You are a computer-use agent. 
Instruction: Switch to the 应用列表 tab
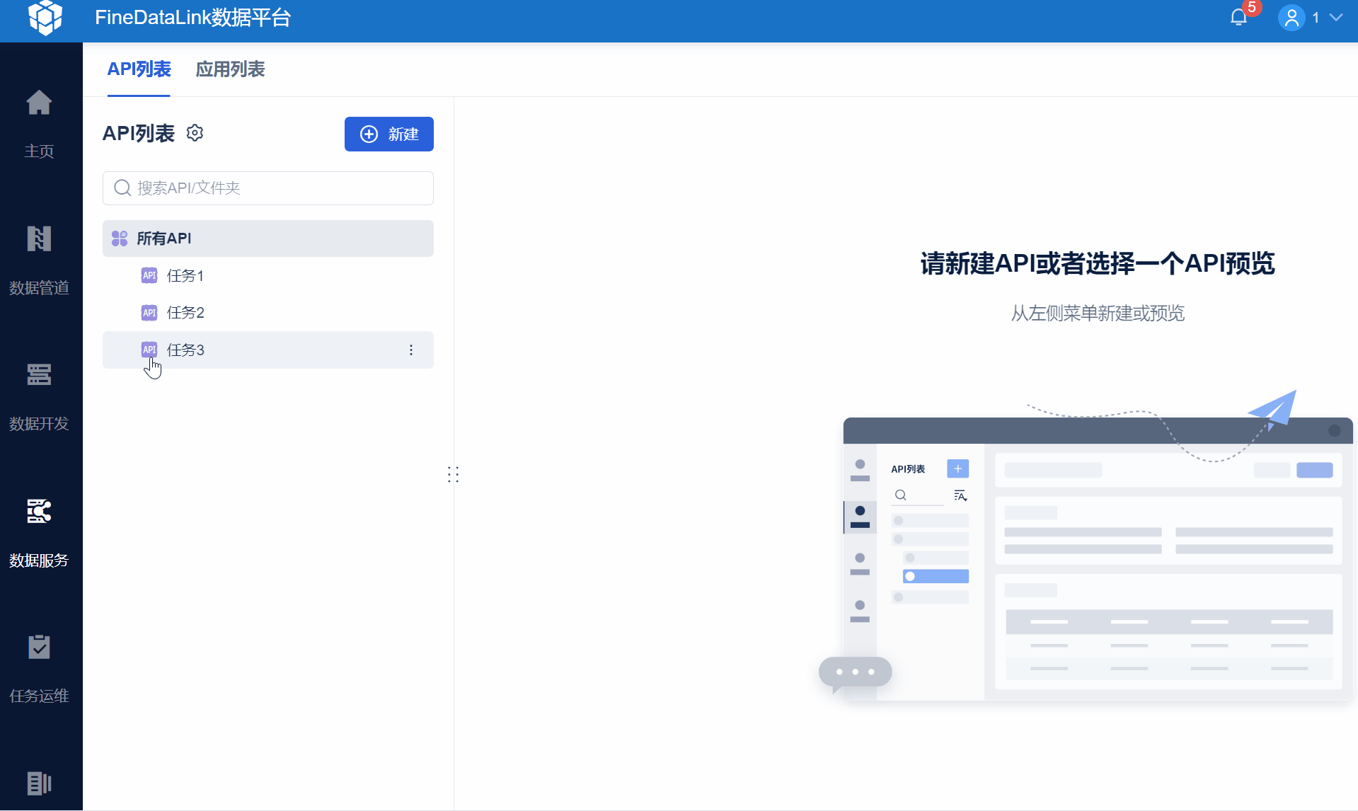click(x=230, y=69)
